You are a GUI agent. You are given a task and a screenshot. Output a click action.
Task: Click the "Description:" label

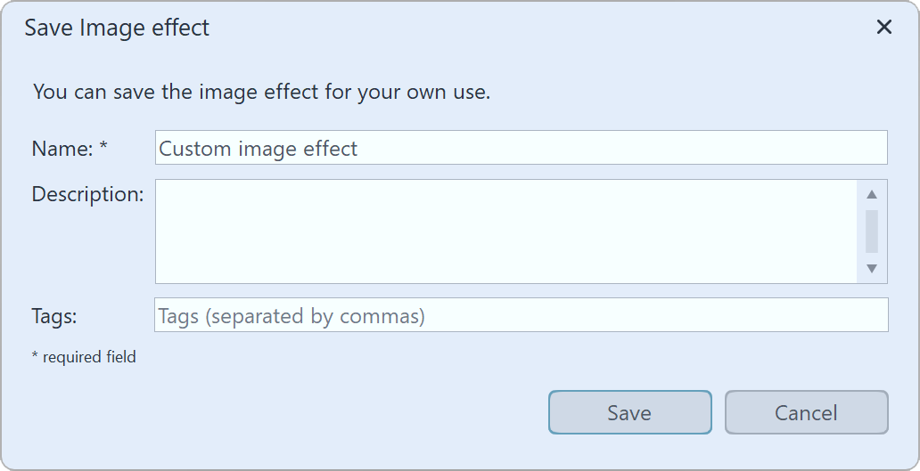[87, 194]
